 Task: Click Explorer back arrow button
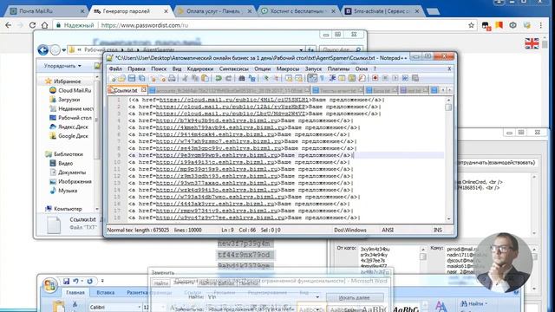pos(43,50)
